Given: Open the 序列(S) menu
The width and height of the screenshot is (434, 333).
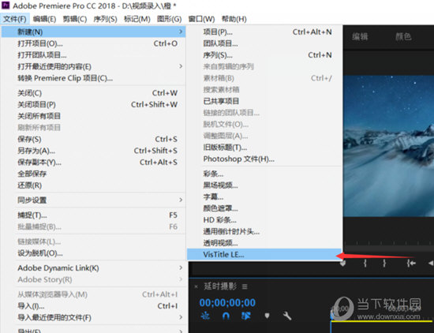Looking at the screenshot, I should point(105,19).
